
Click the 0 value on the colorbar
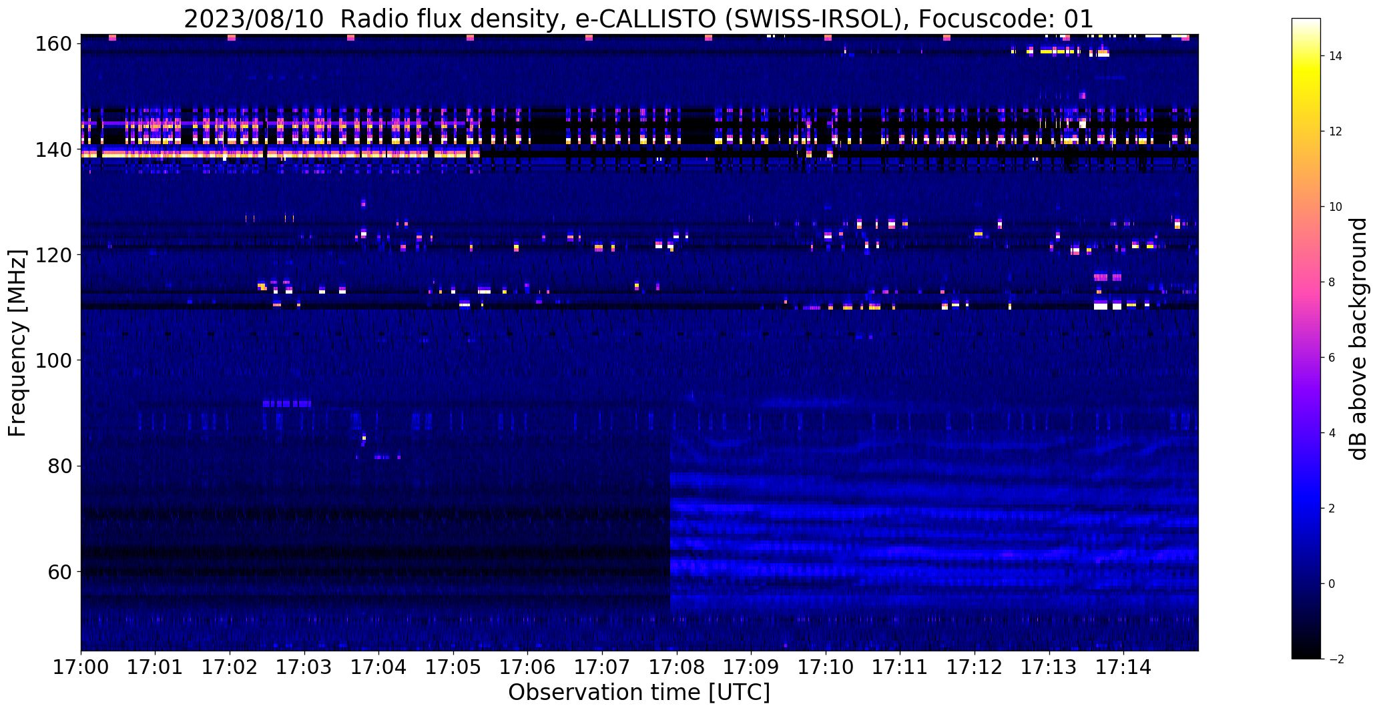1332,584
